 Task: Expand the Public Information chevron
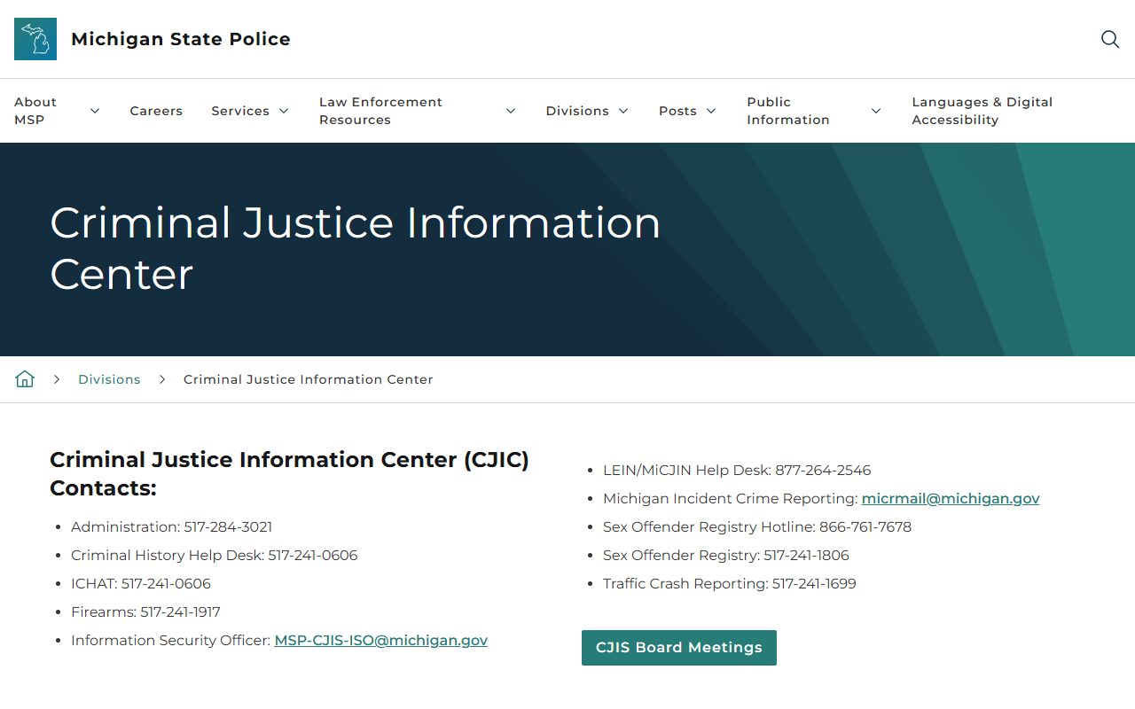point(876,111)
